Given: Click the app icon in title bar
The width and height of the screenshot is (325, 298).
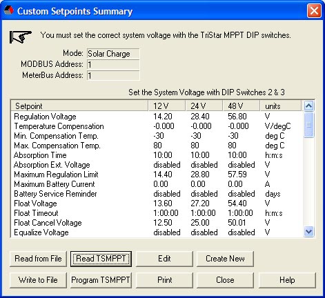Looking at the screenshot, I should click(9, 10).
